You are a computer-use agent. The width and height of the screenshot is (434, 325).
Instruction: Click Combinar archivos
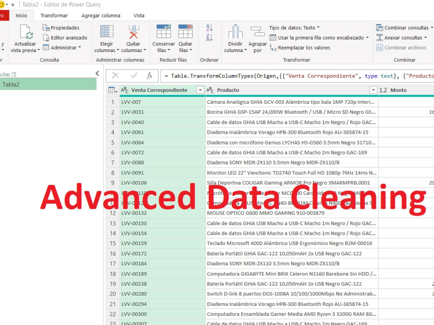pos(401,48)
